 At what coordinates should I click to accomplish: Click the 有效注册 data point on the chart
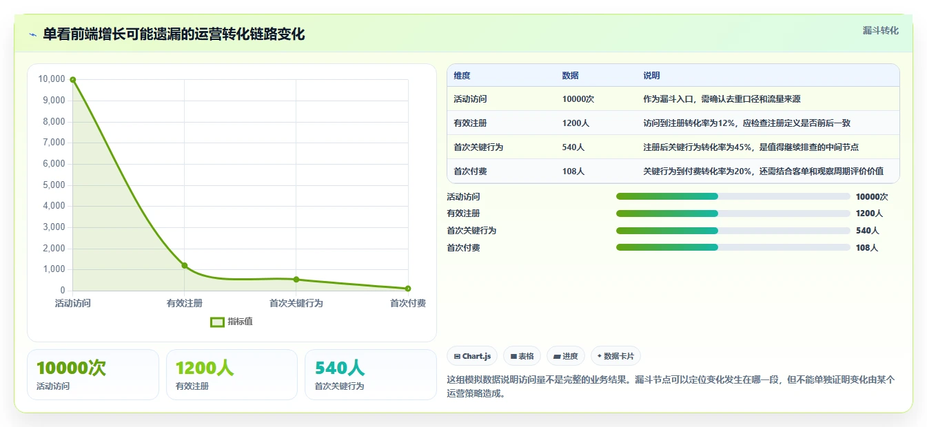point(184,265)
